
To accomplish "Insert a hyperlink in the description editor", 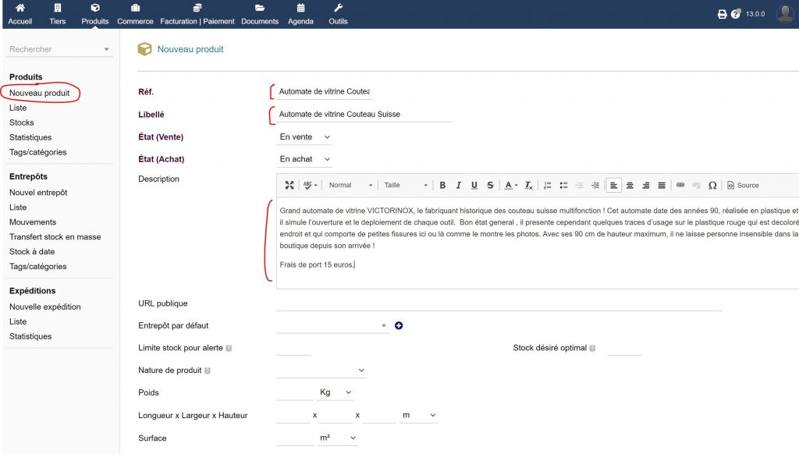I will tap(679, 185).
